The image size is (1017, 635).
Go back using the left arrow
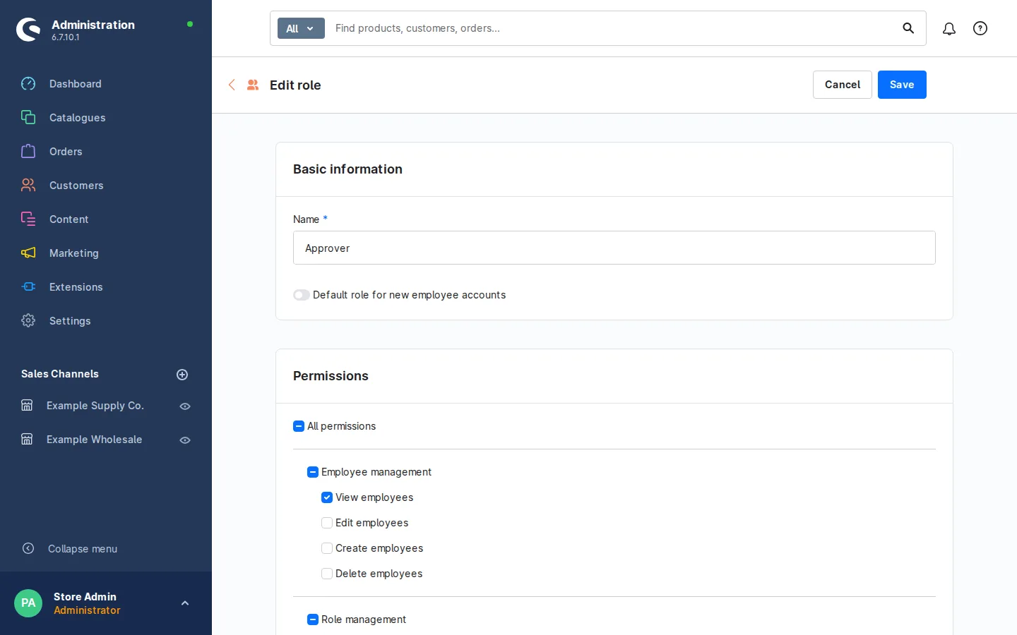click(x=232, y=85)
